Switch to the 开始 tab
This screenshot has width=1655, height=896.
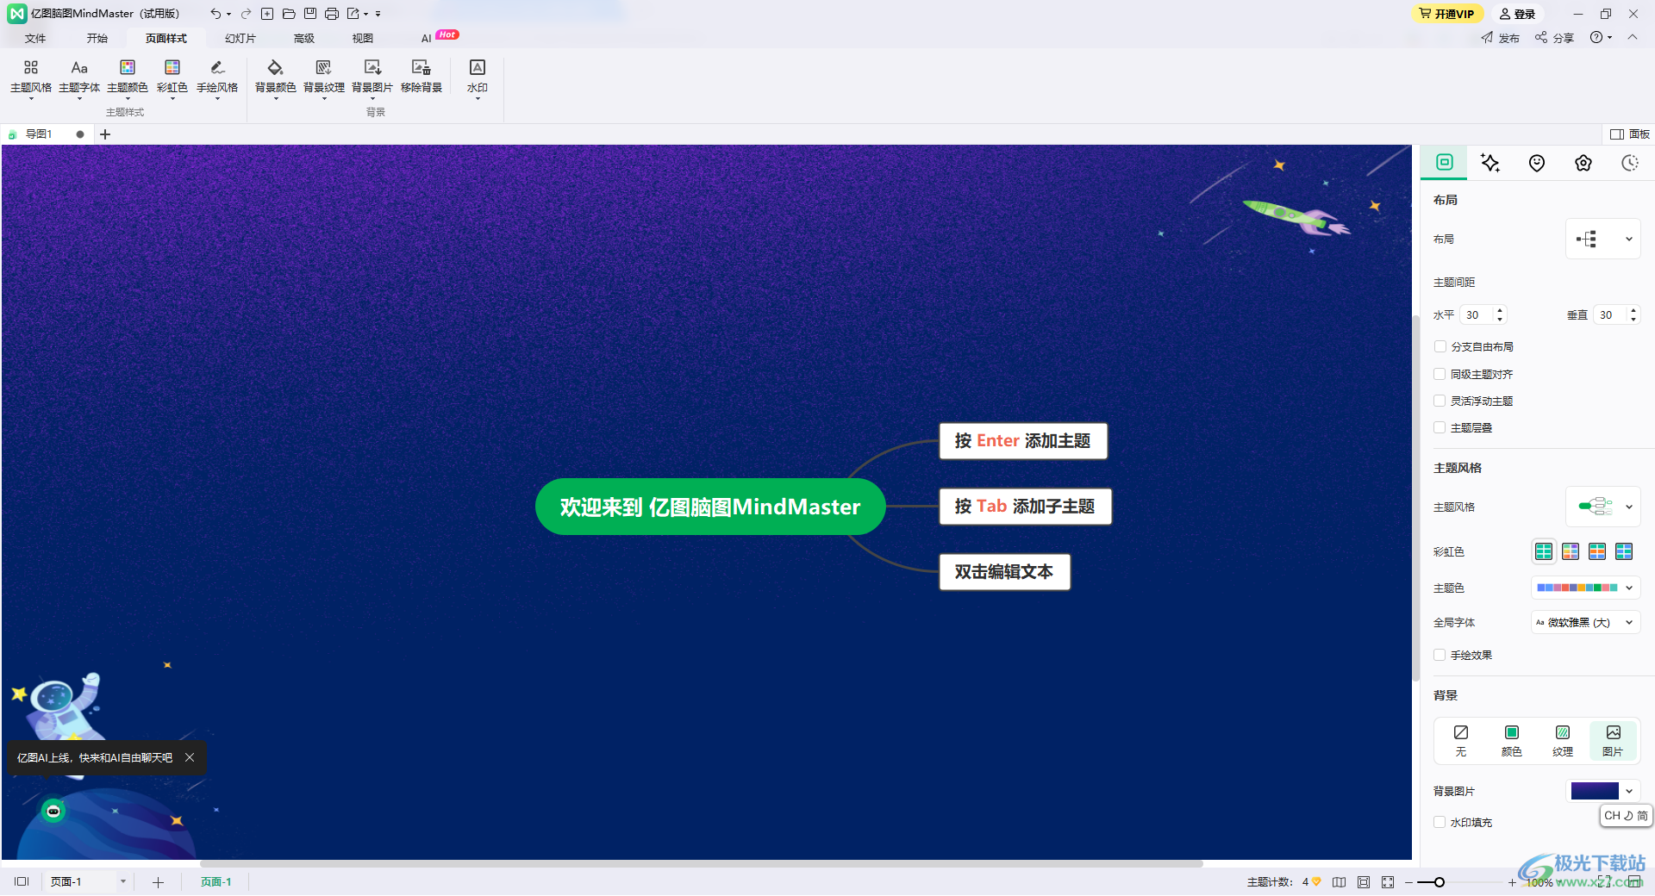(x=97, y=38)
